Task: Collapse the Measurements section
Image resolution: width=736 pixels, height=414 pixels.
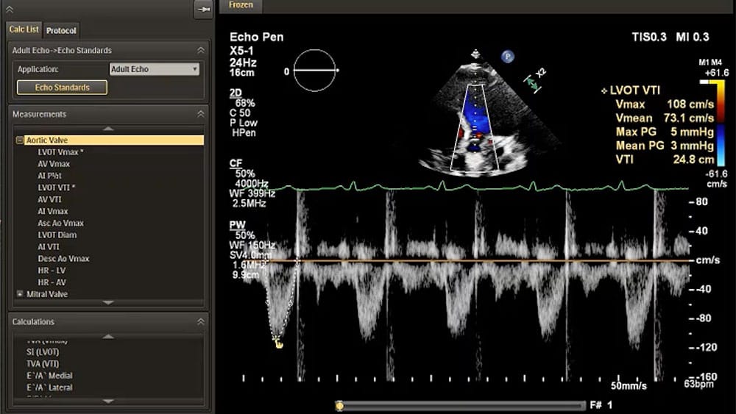Action: (x=201, y=114)
